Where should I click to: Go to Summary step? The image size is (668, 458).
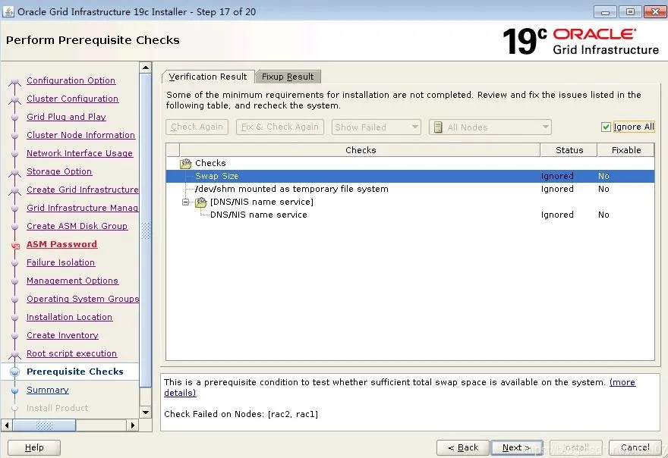click(48, 390)
